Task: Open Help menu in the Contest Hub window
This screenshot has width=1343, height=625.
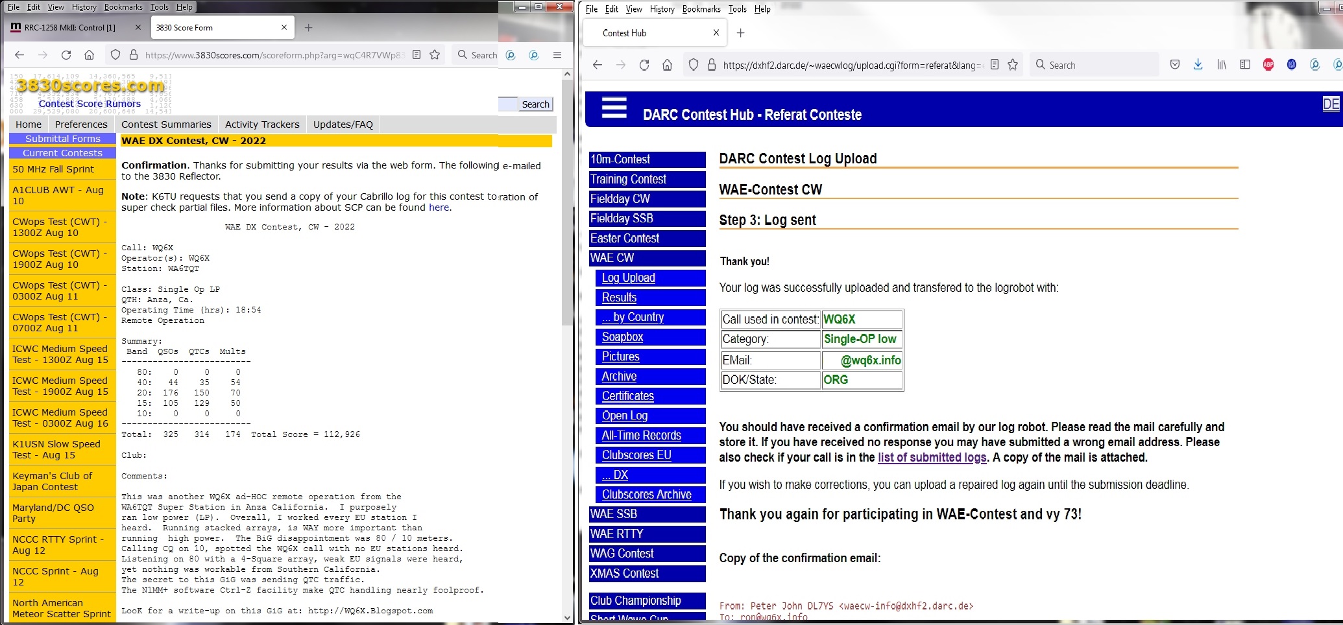Action: (762, 9)
